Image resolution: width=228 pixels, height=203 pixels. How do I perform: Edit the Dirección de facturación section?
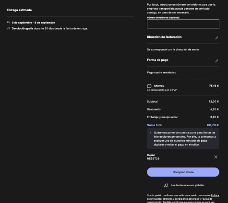pyautogui.click(x=216, y=38)
